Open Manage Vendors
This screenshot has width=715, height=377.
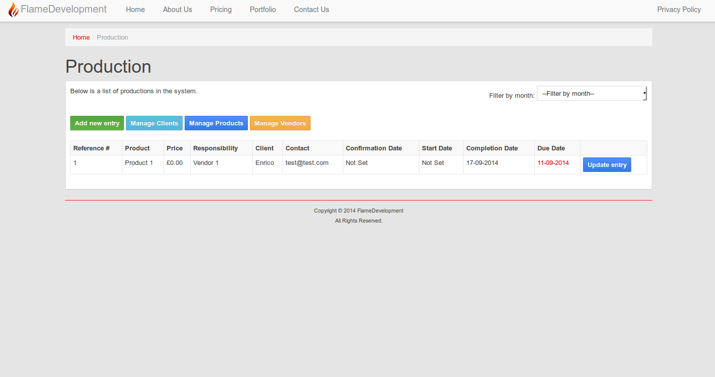[x=280, y=123]
